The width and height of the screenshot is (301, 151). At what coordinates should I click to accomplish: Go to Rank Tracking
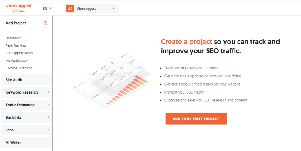16,45
